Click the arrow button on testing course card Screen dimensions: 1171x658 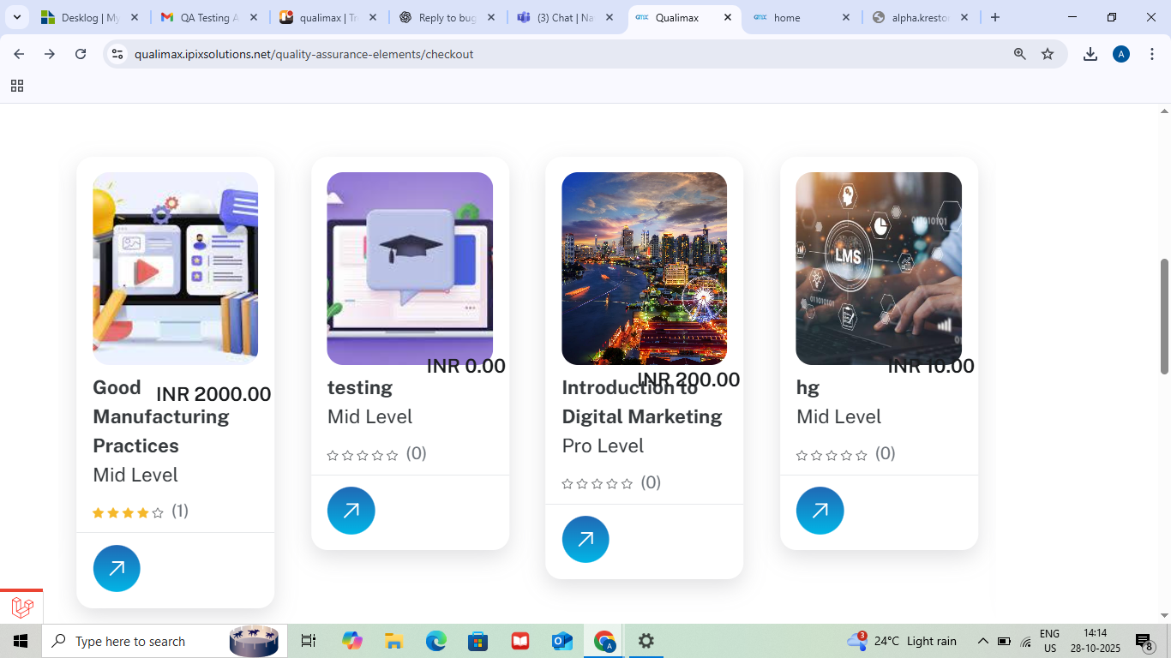[351, 511]
